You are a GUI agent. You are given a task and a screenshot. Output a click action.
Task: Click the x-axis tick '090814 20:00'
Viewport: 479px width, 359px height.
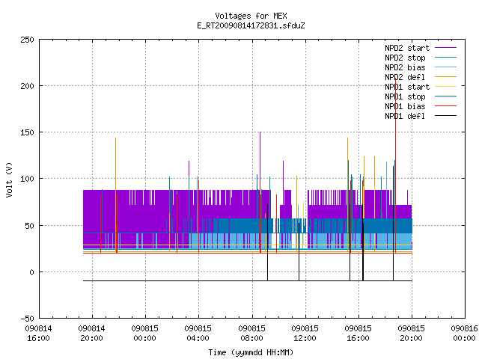(91, 334)
